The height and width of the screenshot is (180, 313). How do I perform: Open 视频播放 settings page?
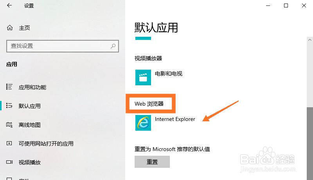(x=30, y=162)
